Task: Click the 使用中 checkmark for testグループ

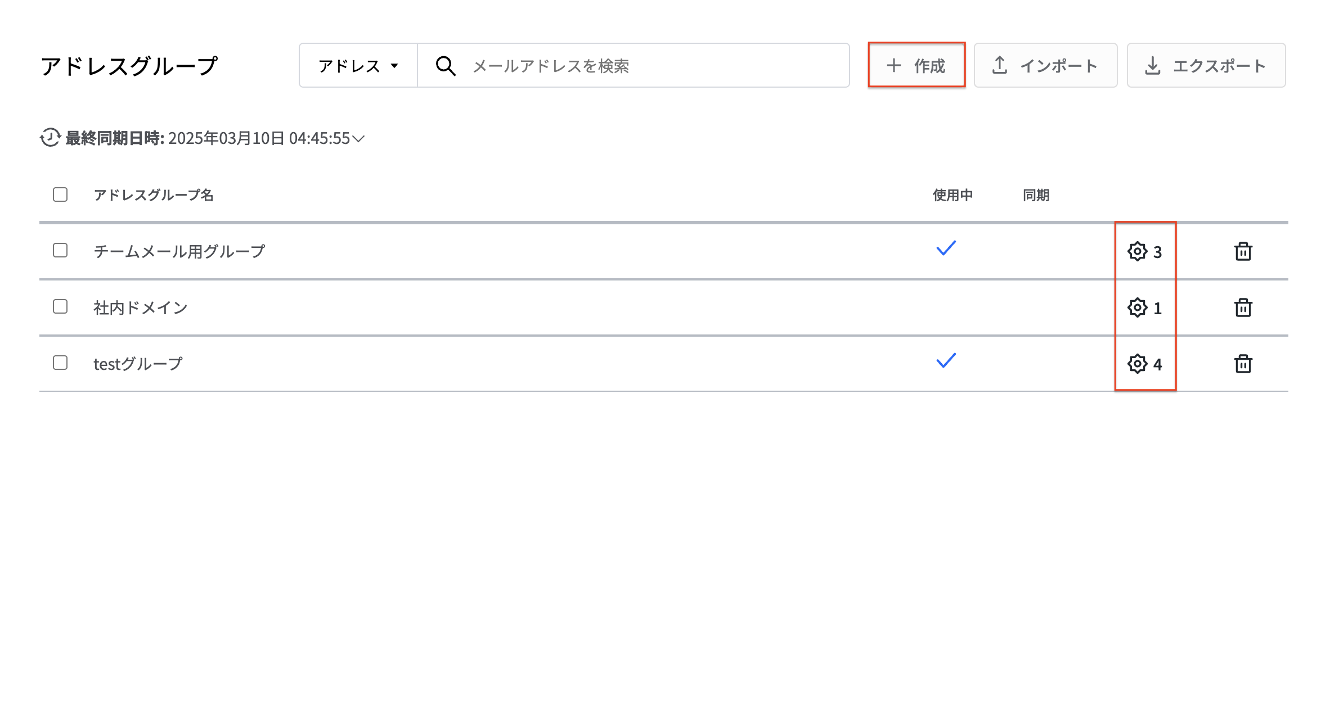Action: 946,360
